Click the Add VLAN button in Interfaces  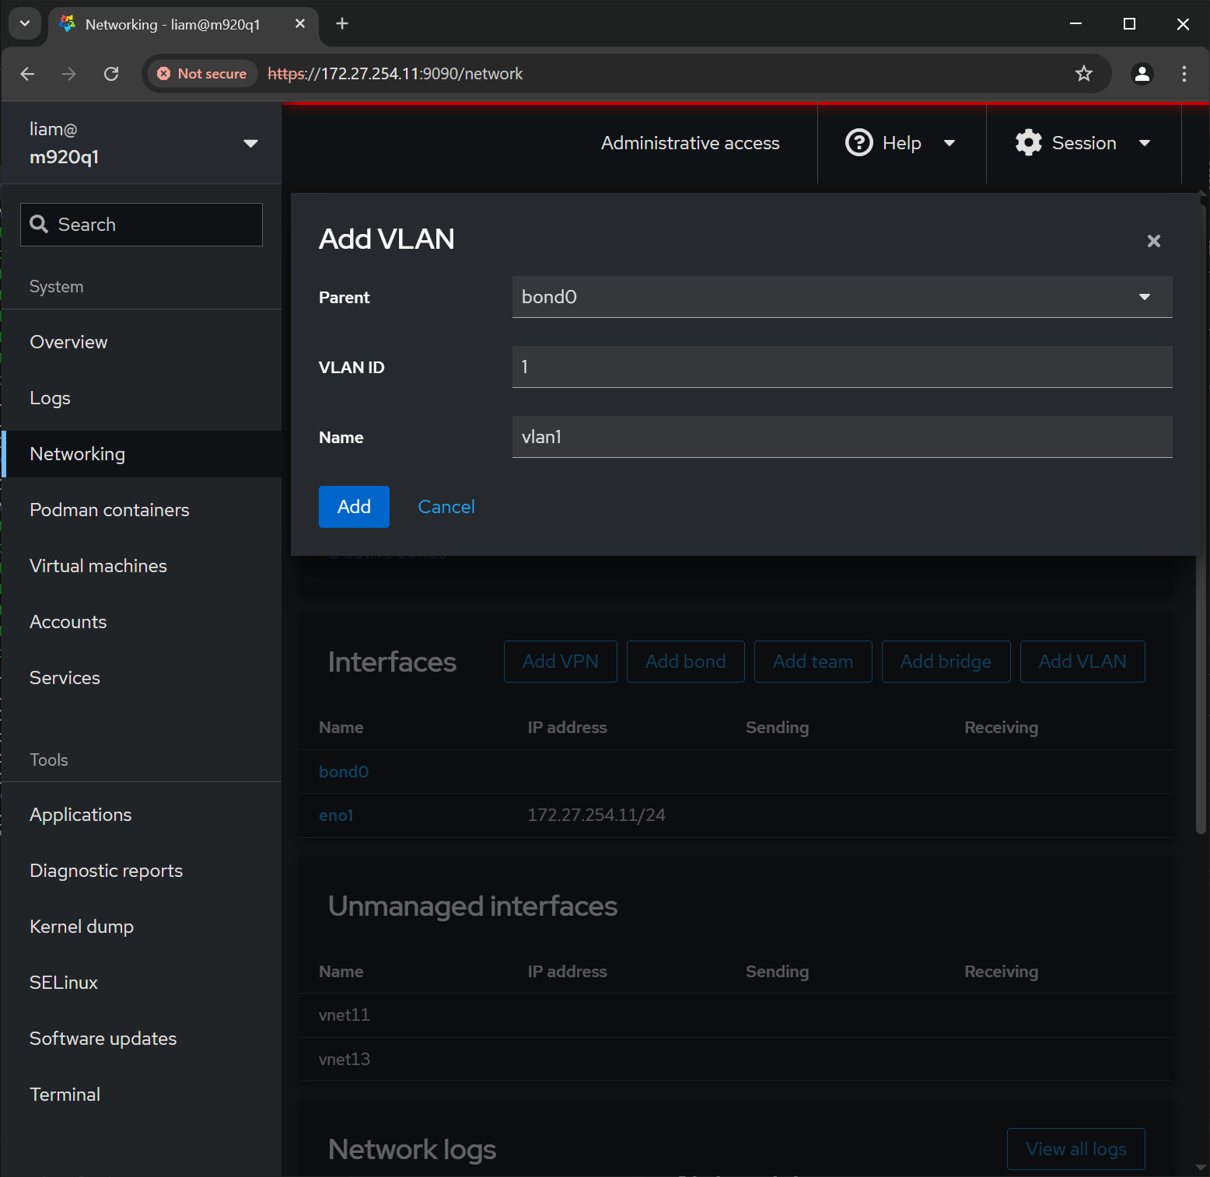point(1082,662)
